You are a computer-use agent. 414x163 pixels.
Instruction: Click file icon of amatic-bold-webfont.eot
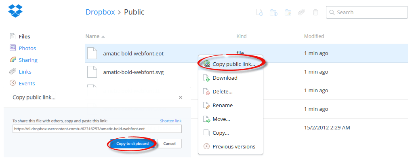(x=92, y=53)
